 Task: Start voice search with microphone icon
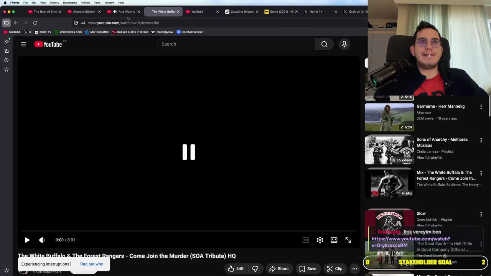click(x=344, y=44)
